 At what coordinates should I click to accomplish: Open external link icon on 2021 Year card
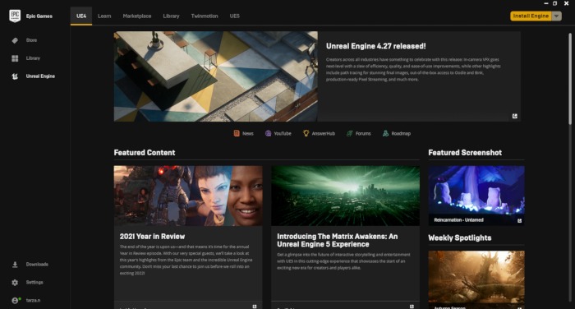[x=255, y=306]
